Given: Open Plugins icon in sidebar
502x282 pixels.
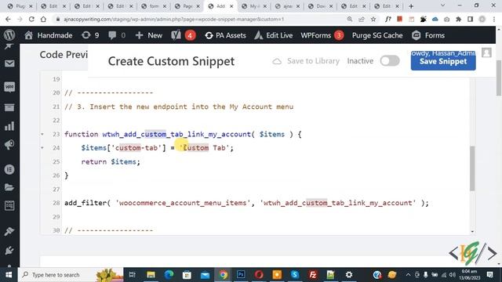Looking at the screenshot, I should (x=9, y=251).
